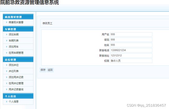Click the system title 院前急救资源管理信息系统

30,2
